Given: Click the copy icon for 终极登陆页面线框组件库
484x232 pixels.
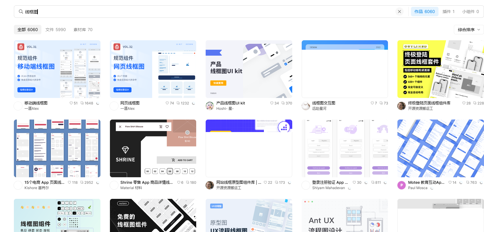Looking at the screenshot, I should [x=475, y=103].
